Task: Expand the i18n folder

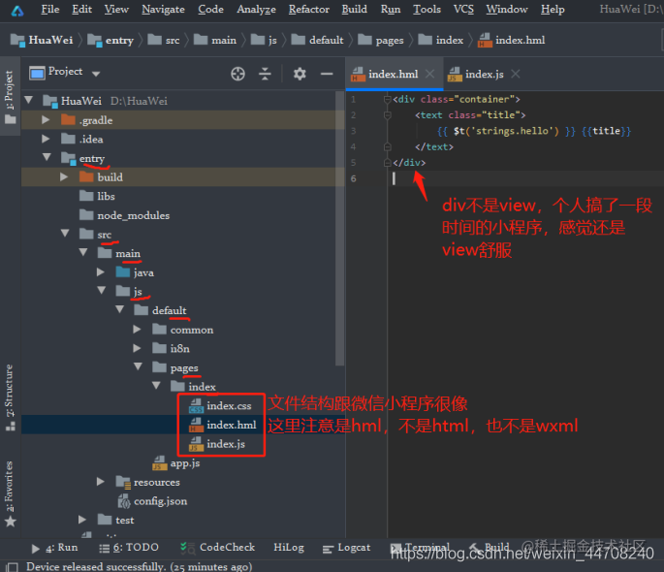Action: [x=137, y=348]
